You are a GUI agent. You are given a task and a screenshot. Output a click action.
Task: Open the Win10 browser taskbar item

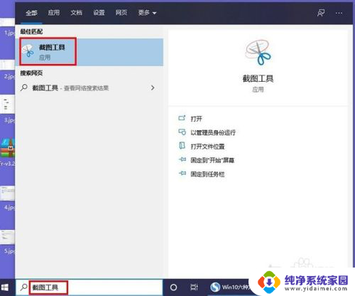click(x=229, y=287)
